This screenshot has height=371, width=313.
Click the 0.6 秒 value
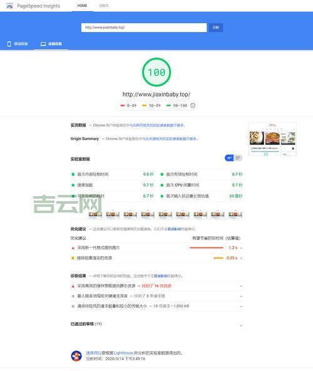[148, 174]
